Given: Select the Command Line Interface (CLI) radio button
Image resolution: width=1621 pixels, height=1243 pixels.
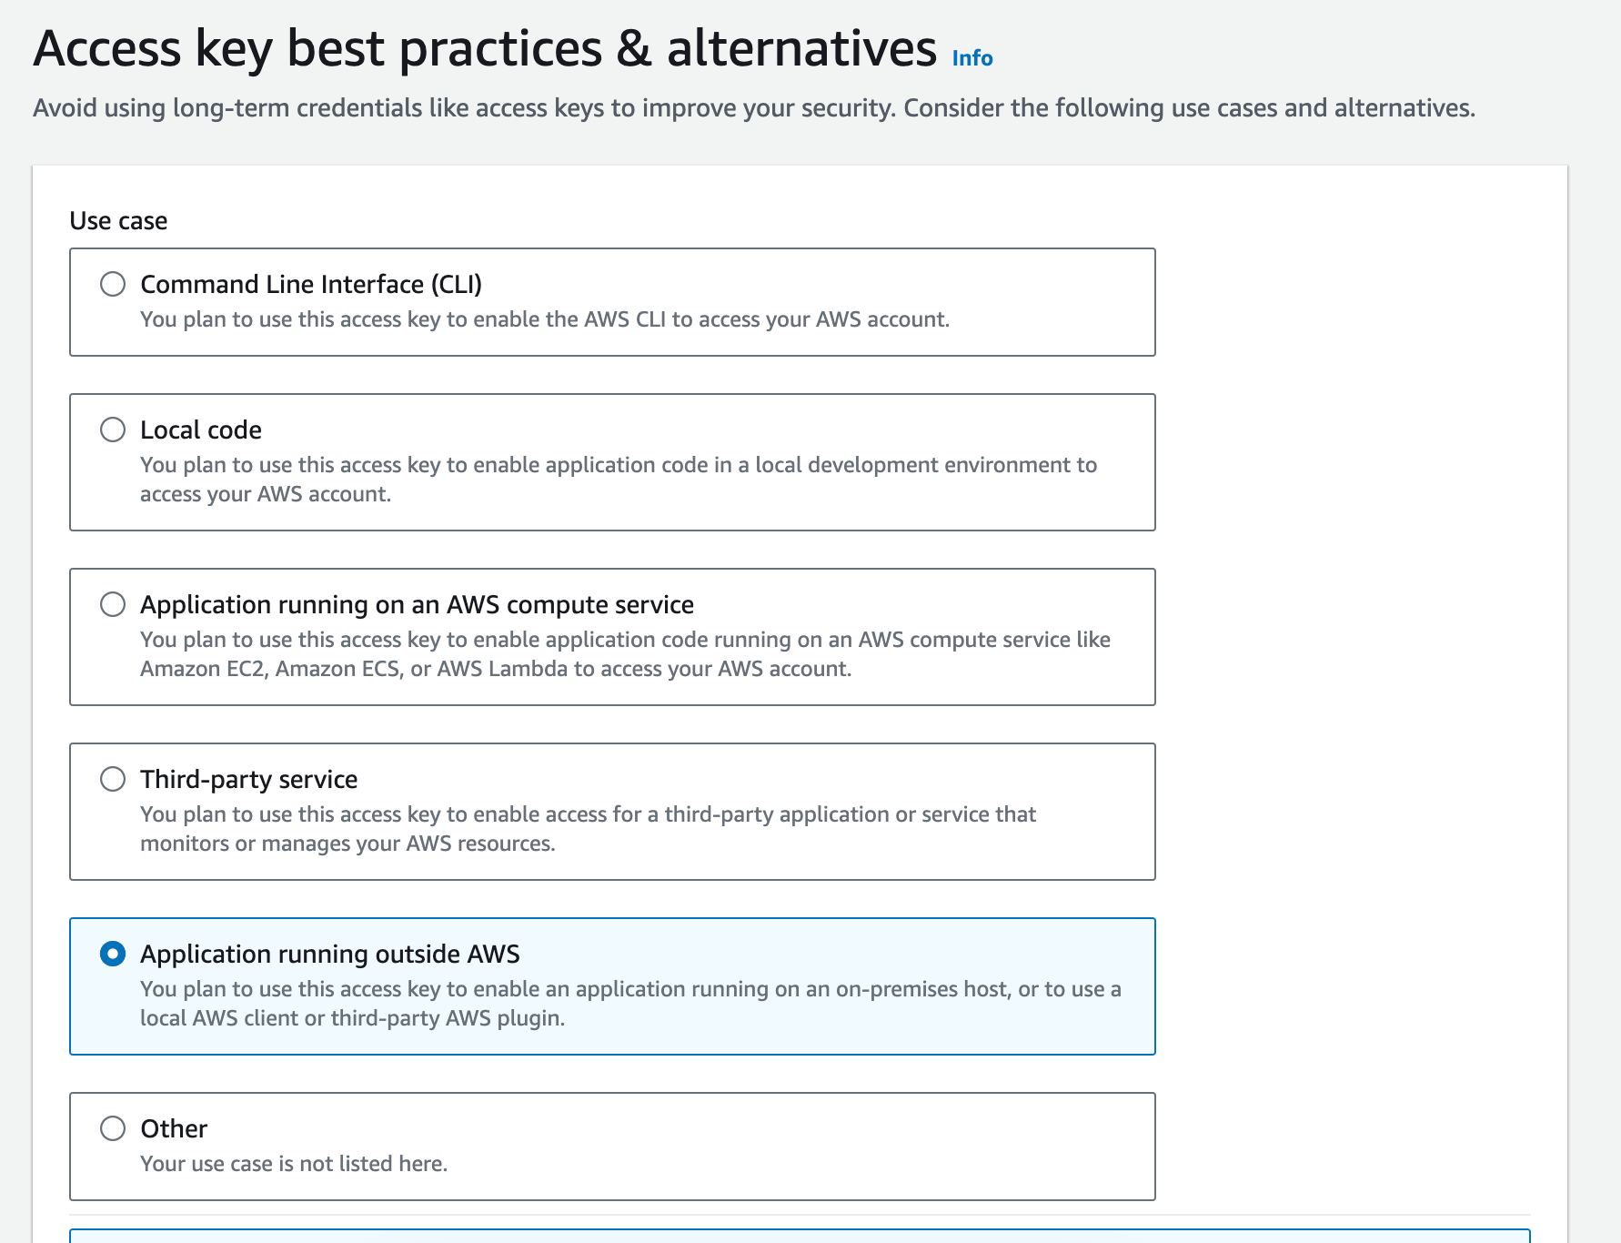Looking at the screenshot, I should 113,284.
